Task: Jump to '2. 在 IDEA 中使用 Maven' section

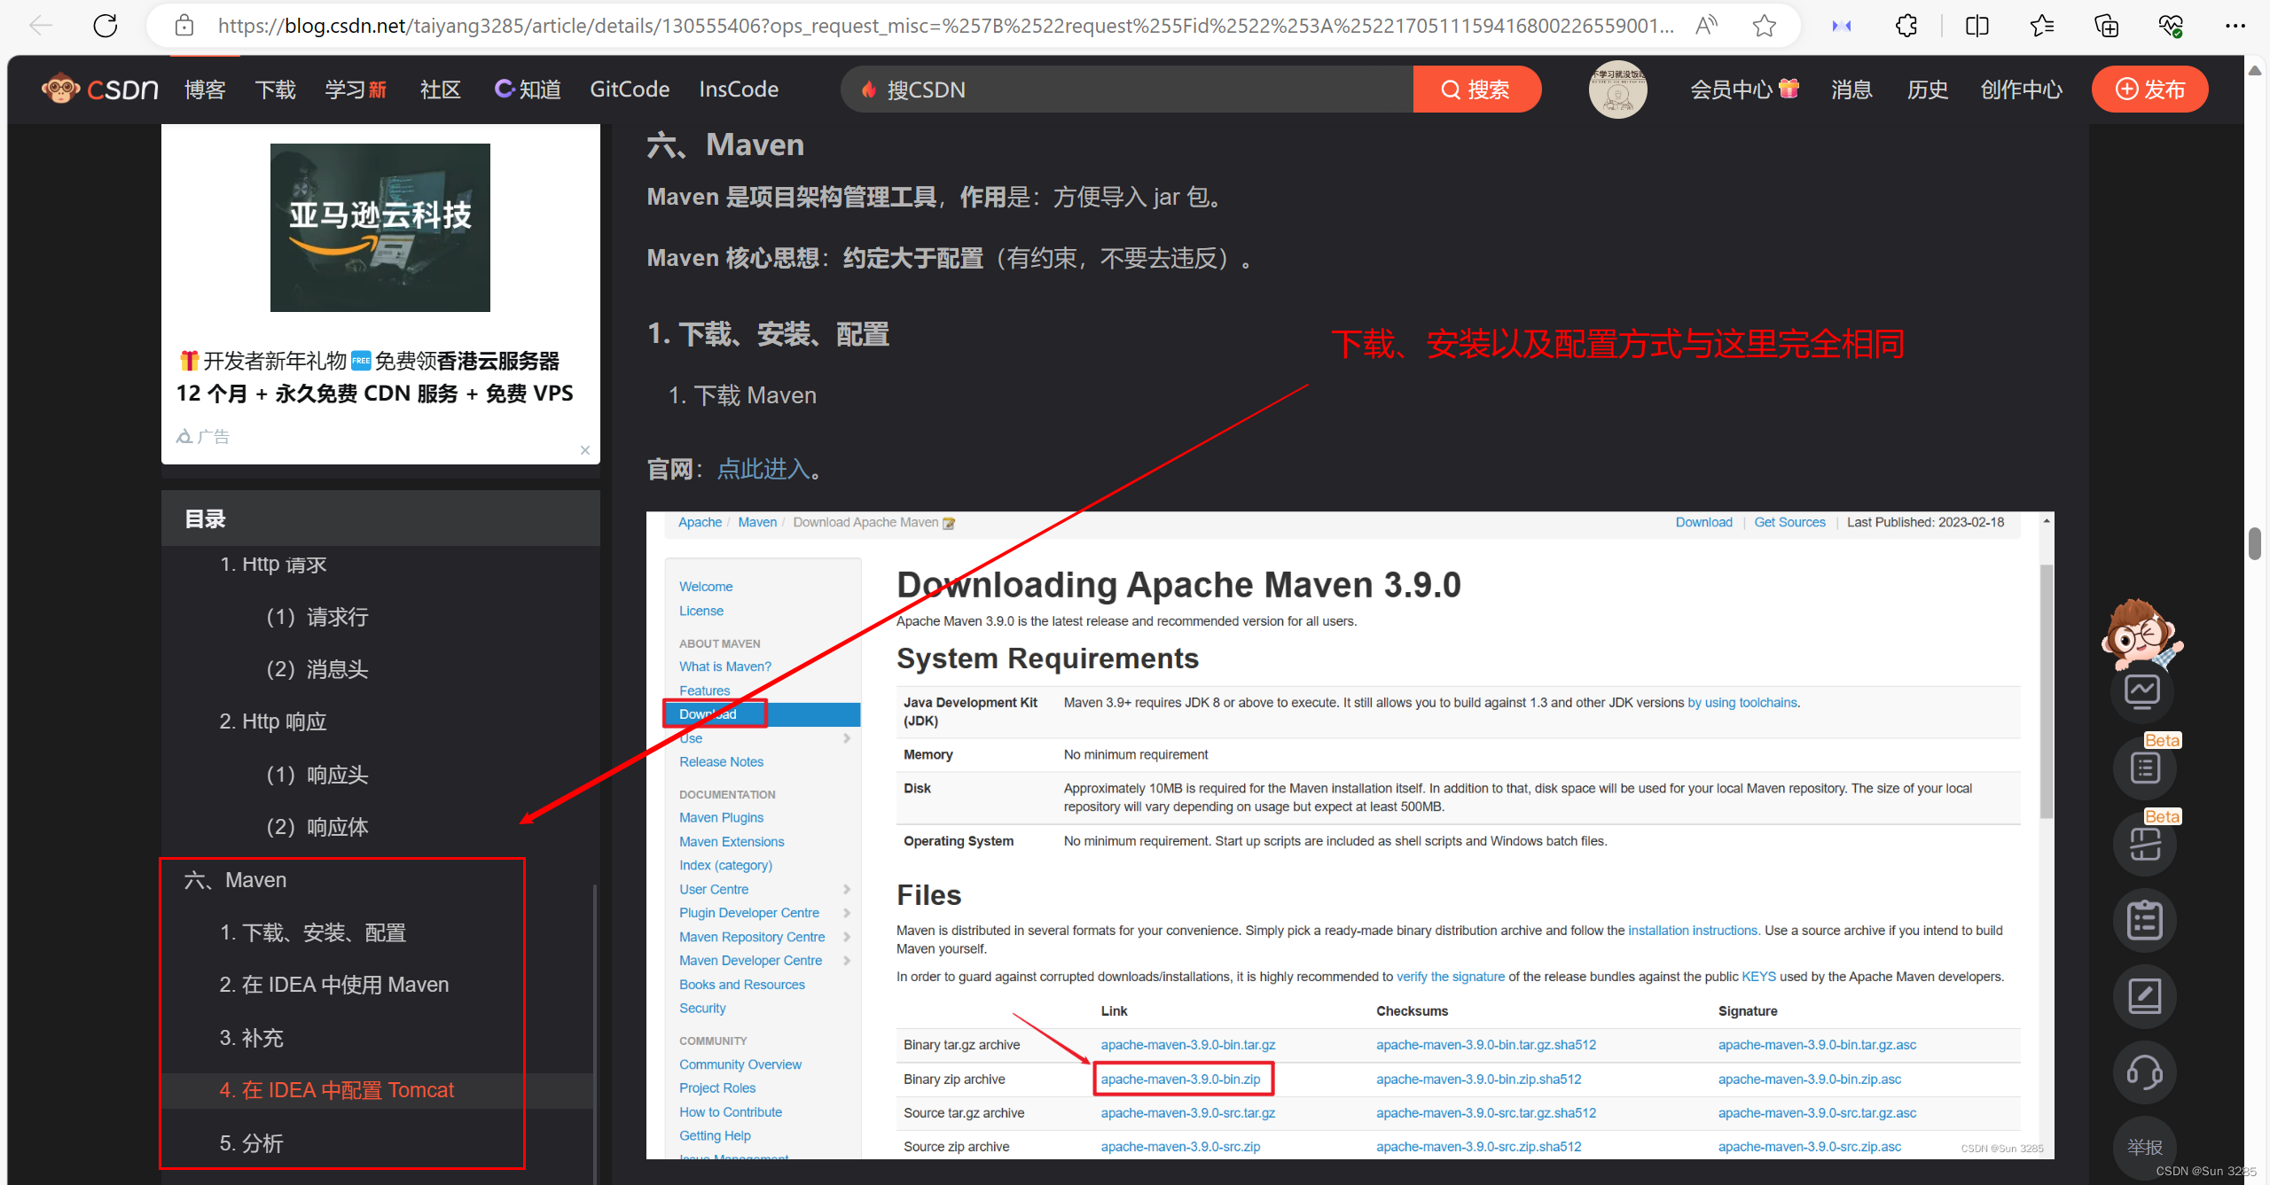Action: 334,985
